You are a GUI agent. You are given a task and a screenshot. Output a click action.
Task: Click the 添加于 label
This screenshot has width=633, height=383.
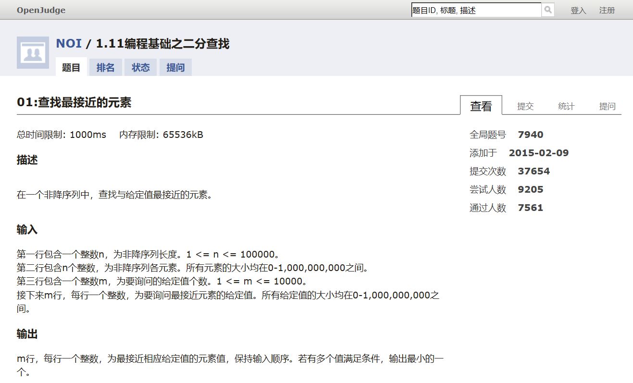[x=484, y=153]
